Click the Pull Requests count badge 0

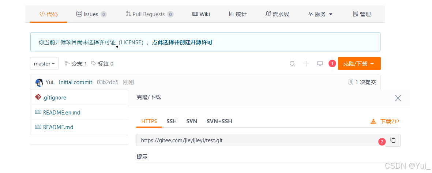click(170, 14)
